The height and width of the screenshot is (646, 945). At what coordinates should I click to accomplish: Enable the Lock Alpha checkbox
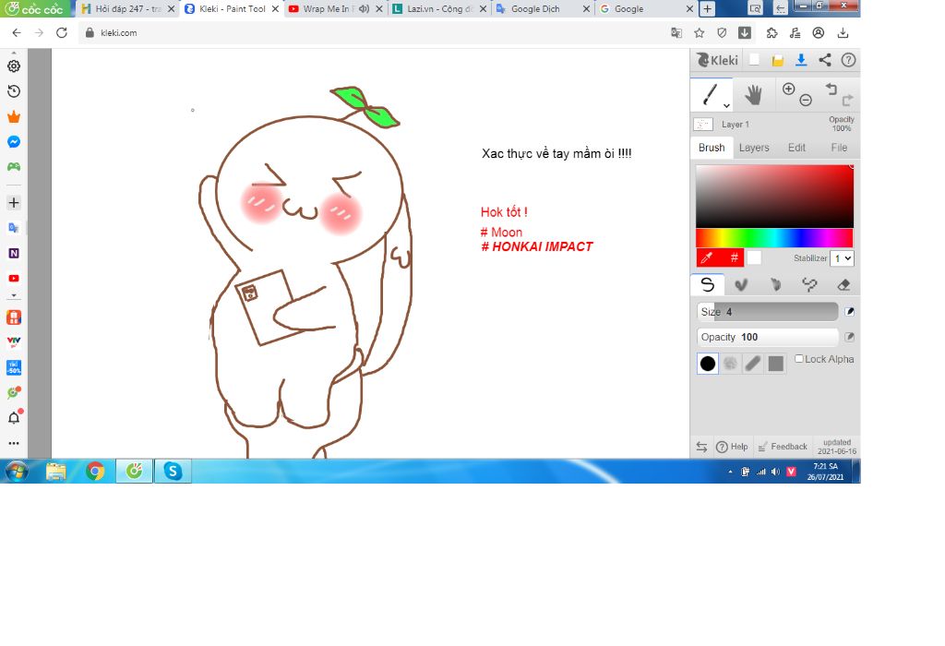(x=799, y=359)
